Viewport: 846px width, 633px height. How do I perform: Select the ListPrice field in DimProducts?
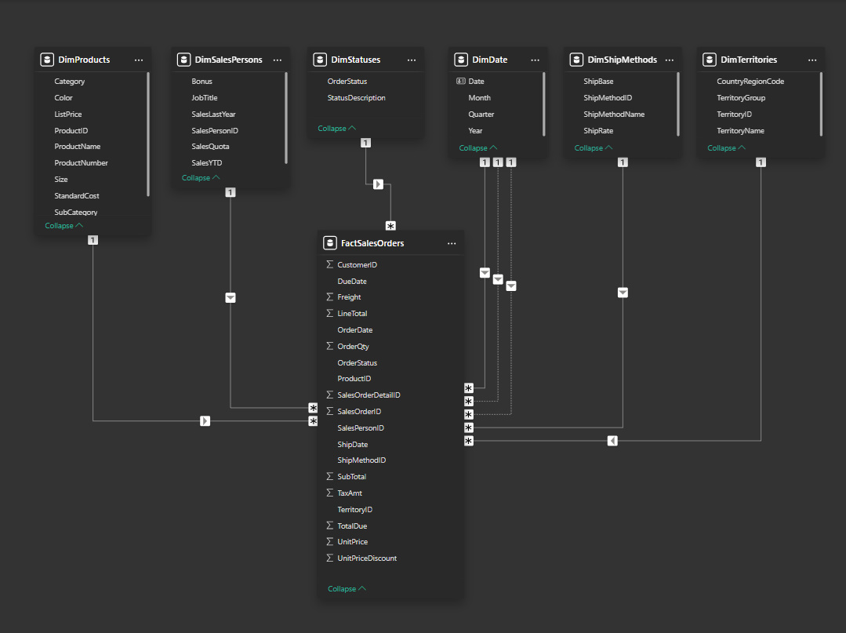pyautogui.click(x=68, y=114)
